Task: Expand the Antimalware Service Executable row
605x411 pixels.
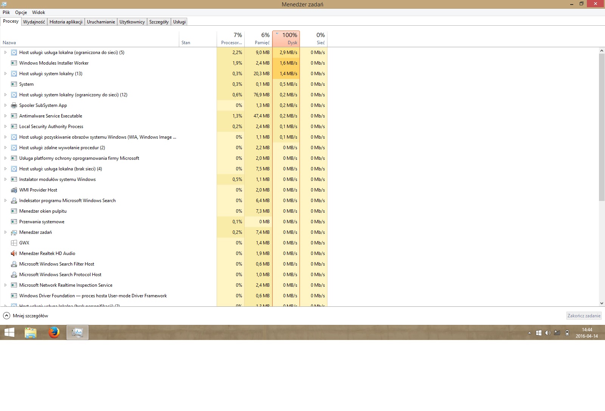Action: point(5,116)
